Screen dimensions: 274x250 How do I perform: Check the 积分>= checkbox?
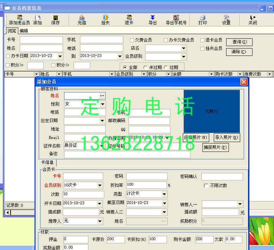[x=7, y=65]
